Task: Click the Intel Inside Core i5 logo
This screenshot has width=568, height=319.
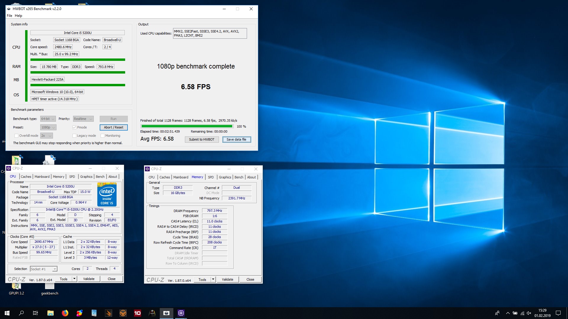Action: (107, 194)
